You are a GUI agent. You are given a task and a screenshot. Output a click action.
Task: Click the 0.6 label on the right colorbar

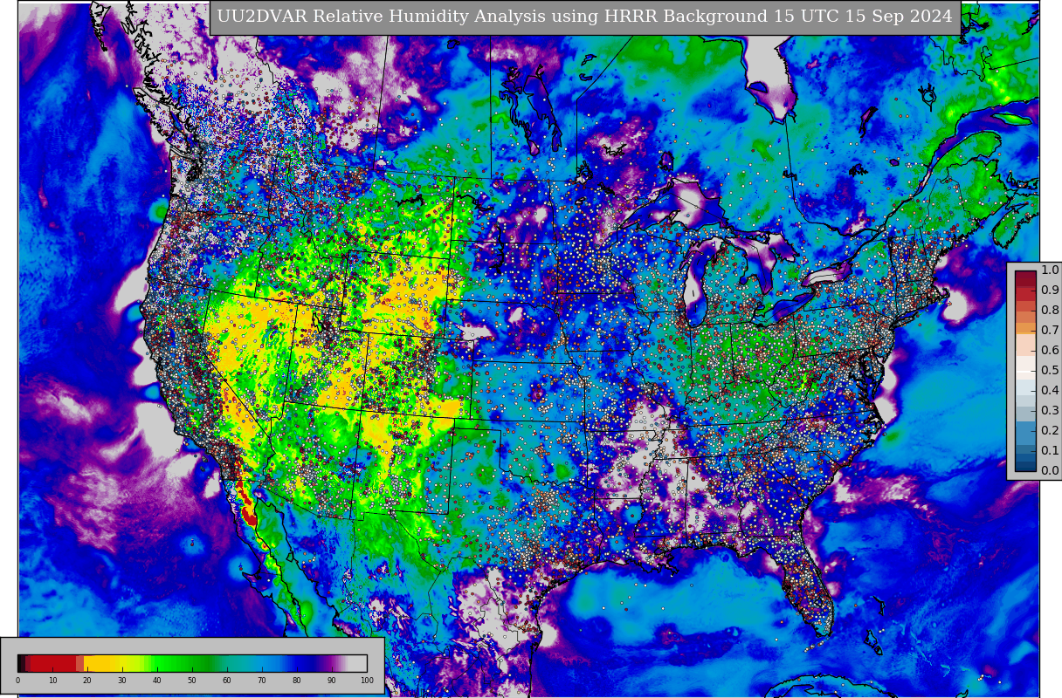(x=1050, y=351)
